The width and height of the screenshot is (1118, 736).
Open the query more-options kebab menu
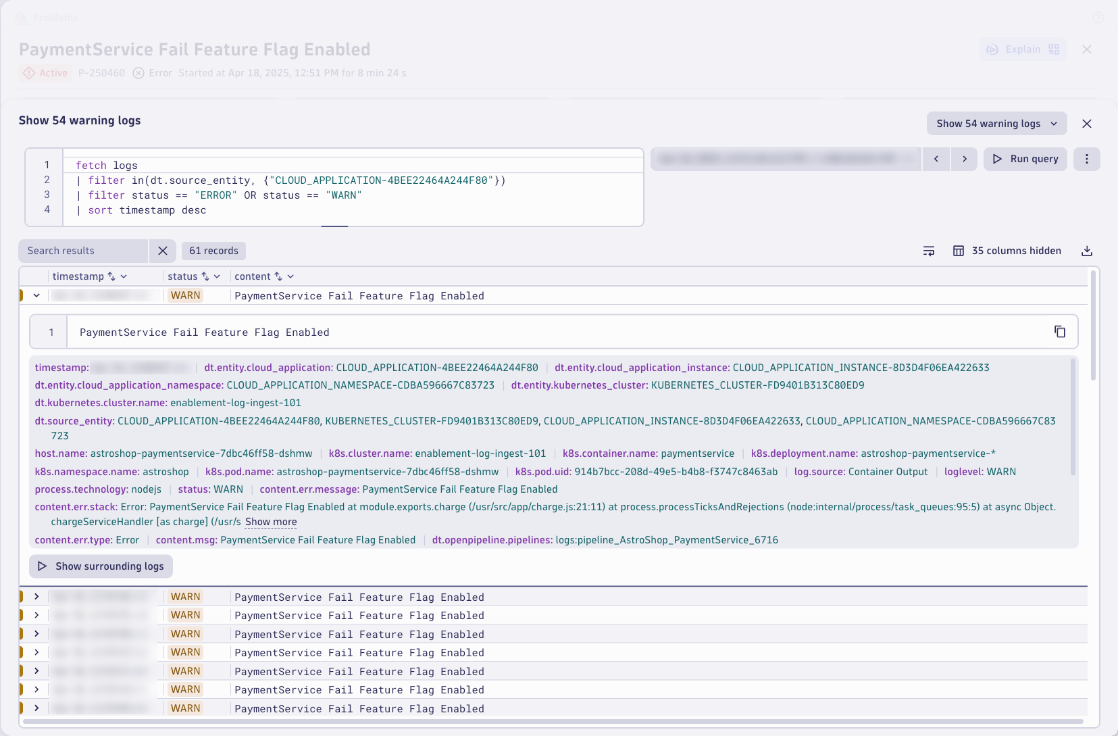point(1086,159)
